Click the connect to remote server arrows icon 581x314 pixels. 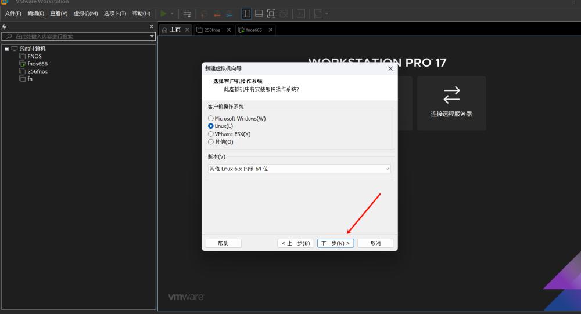[451, 95]
